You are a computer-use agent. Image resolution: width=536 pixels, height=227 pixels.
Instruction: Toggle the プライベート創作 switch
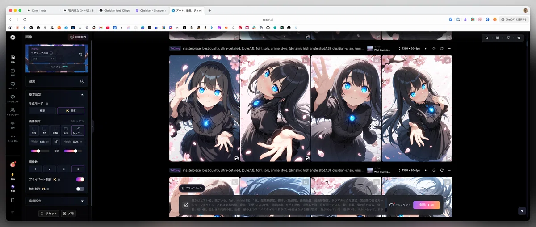[x=80, y=179]
